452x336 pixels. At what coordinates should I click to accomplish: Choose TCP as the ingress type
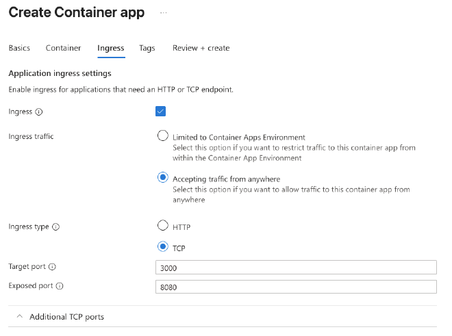tap(163, 246)
